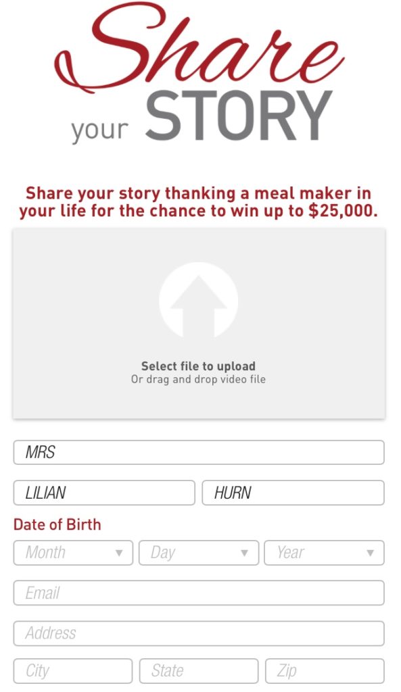Click the Email input field

pos(199,593)
